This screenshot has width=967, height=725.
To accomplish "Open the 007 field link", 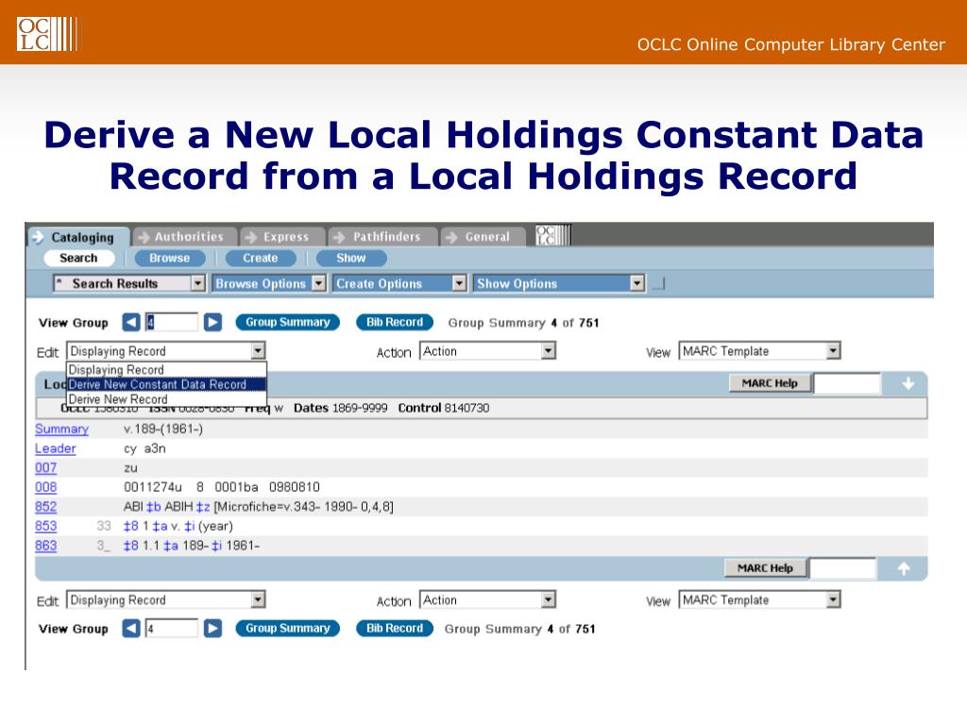I will tap(45, 468).
